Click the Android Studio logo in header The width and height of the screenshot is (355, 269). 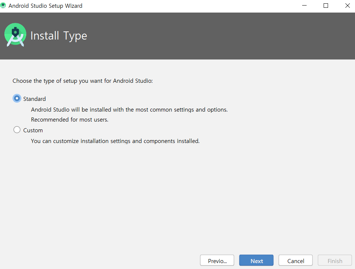click(x=15, y=35)
